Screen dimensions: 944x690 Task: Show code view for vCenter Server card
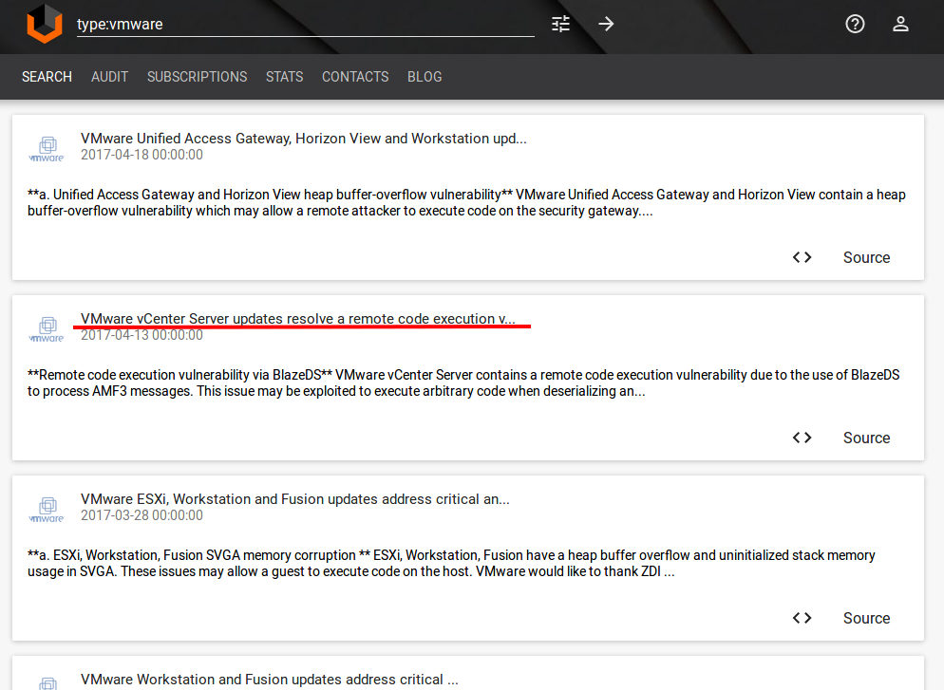(802, 438)
